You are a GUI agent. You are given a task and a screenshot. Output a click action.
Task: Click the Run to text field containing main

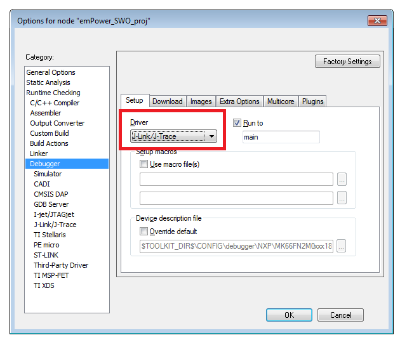pyautogui.click(x=281, y=137)
